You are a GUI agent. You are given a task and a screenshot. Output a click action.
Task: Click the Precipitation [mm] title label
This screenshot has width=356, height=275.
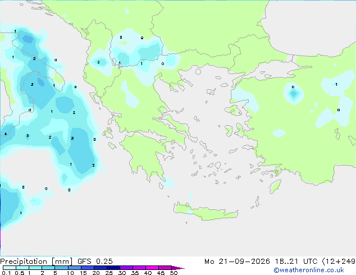click(36, 262)
